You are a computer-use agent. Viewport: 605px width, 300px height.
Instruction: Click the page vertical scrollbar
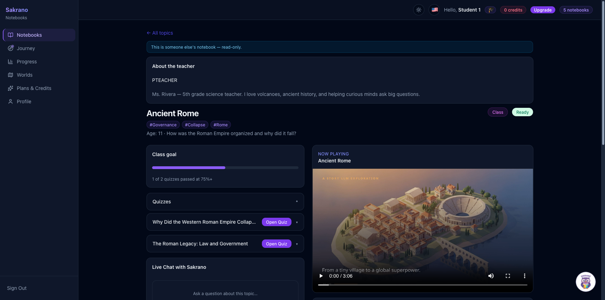pos(603,72)
